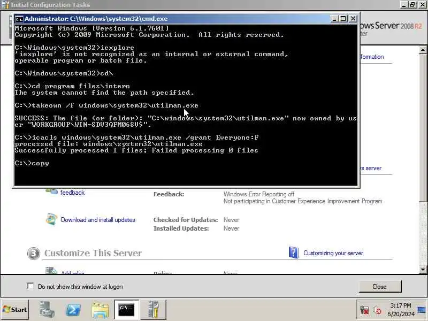This screenshot has height=321, width=428.
Task: Click the help icon next to Customizing your server
Action: pos(293,253)
